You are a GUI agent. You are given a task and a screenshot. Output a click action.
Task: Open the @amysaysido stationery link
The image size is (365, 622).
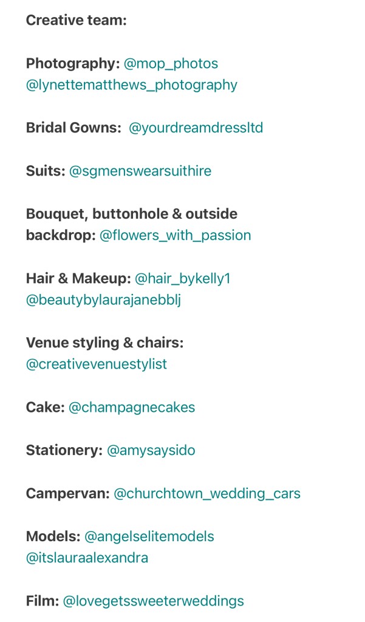point(151,451)
